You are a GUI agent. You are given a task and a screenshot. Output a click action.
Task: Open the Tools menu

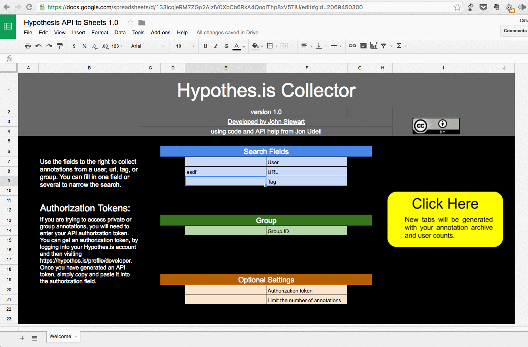click(138, 32)
